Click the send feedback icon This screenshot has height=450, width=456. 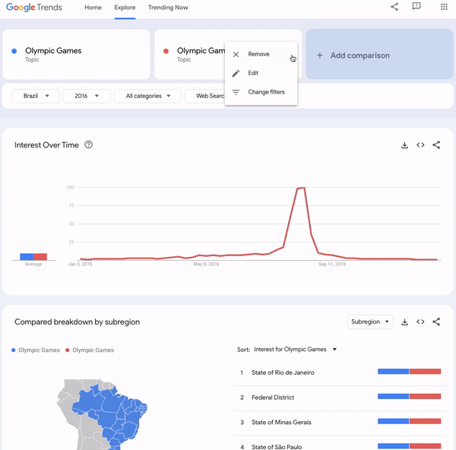(x=416, y=6)
